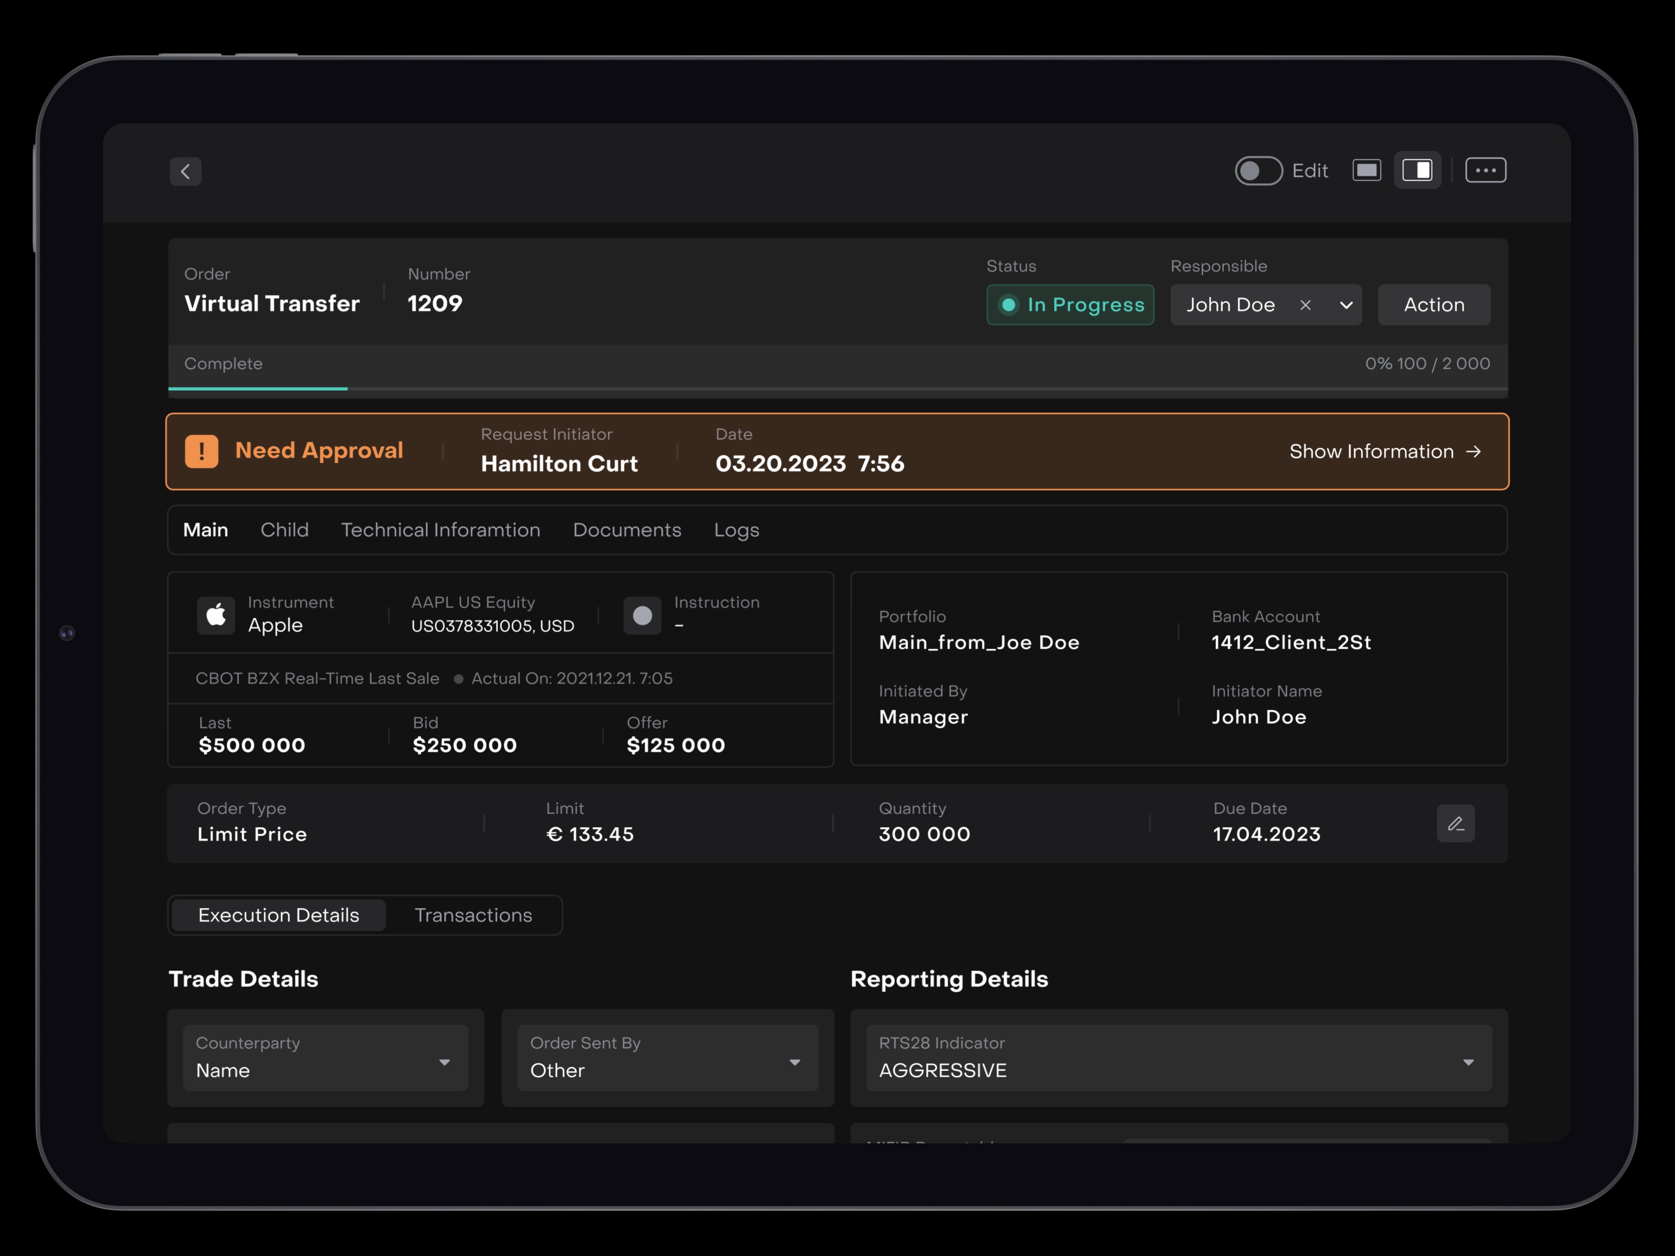
Task: Click the Apple instrument logo icon
Action: click(216, 615)
